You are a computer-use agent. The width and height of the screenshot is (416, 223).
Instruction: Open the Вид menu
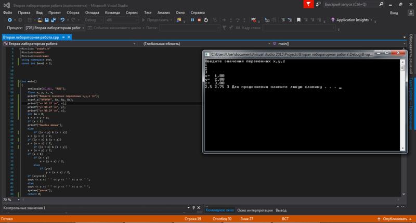click(40, 13)
